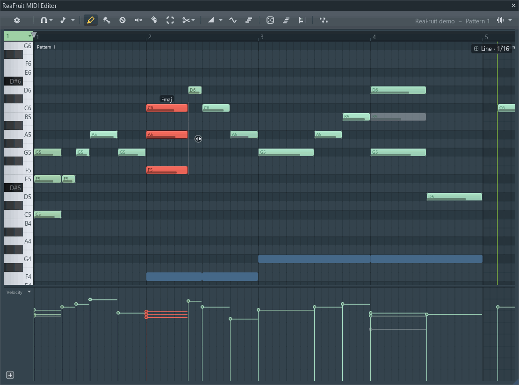Open the Velocity lane dropdown
This screenshot has width=519, height=385.
29,292
